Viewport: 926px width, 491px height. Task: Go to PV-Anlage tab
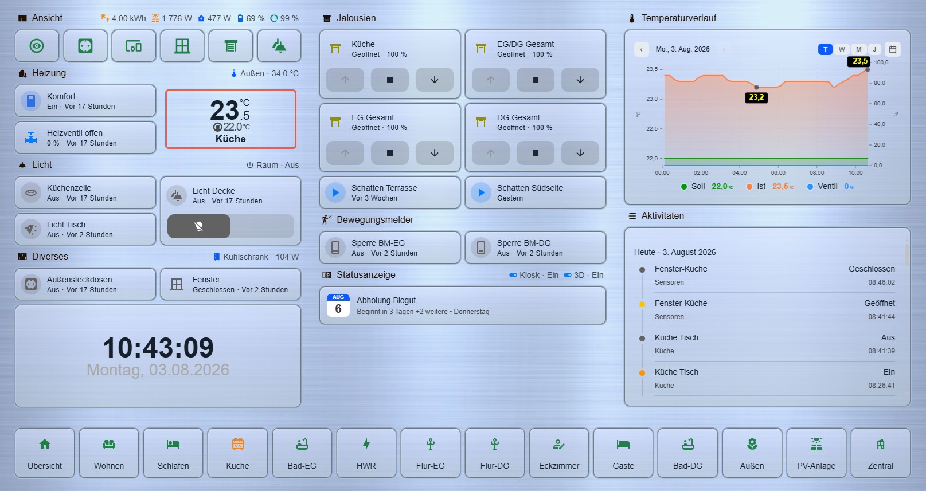(x=816, y=453)
